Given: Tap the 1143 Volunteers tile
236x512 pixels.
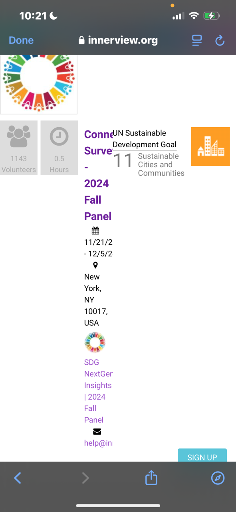Looking at the screenshot, I should 19,148.
